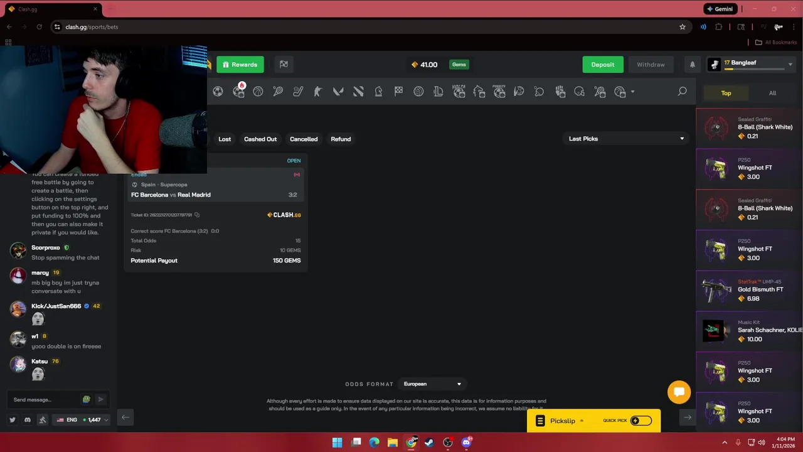This screenshot has width=803, height=452.
Task: Select the volleyball sport icon
Action: pyautogui.click(x=418, y=92)
